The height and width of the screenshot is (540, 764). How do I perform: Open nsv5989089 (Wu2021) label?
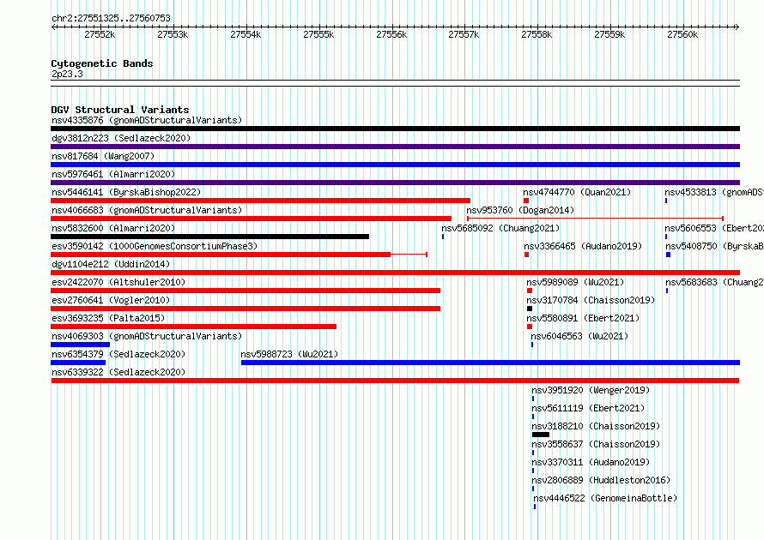[x=575, y=282]
